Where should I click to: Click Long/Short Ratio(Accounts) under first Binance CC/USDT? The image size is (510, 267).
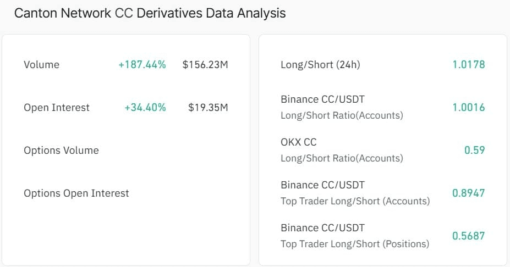(x=342, y=115)
